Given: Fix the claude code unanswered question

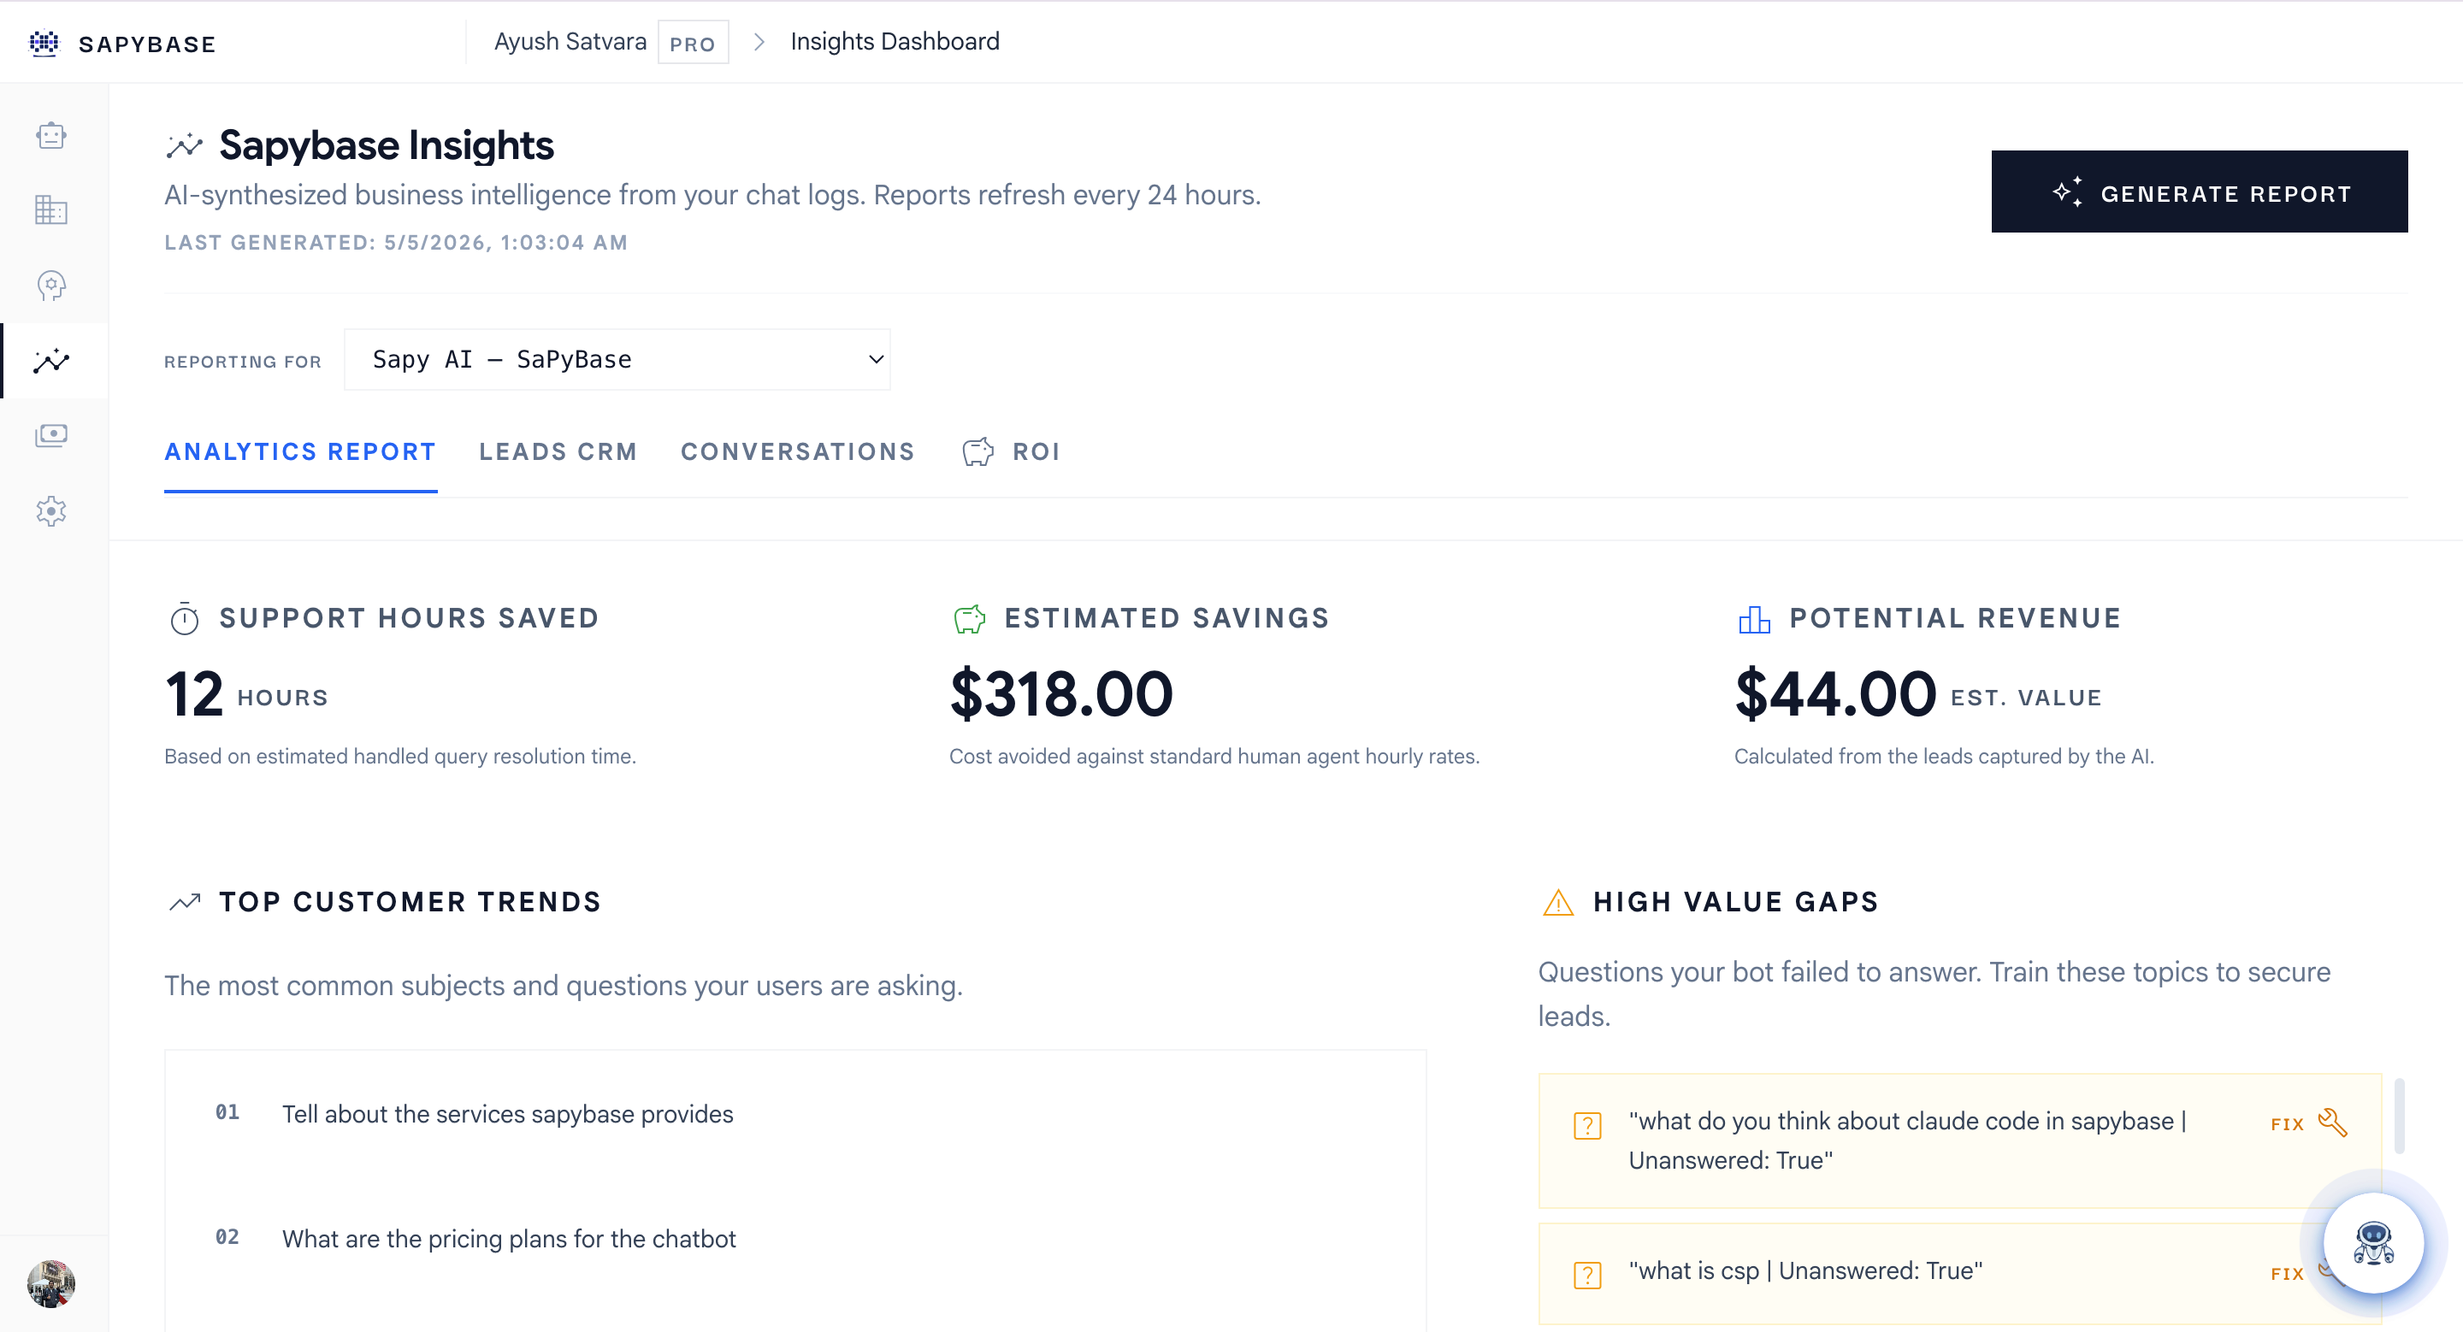Looking at the screenshot, I should [2309, 1123].
